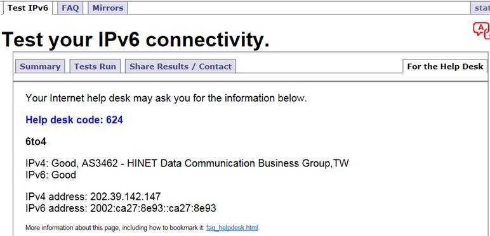This screenshot has height=236, width=490.
Task: Open the Mirrors tab
Action: [108, 8]
